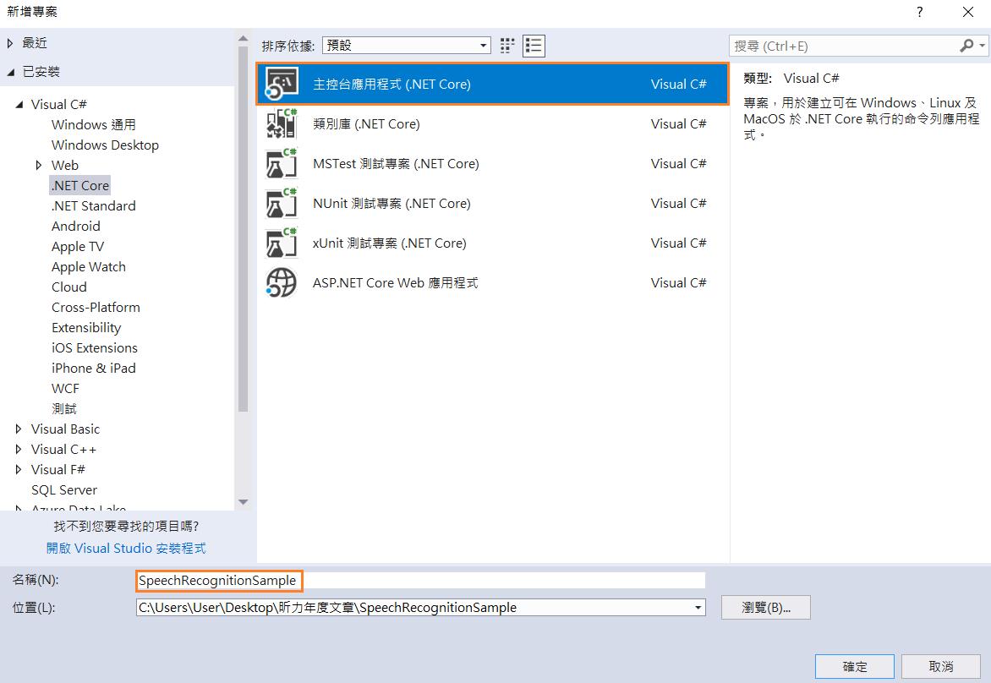Image resolution: width=991 pixels, height=683 pixels.
Task: Click the ASP.NET Core Web globe icon
Action: [x=282, y=282]
